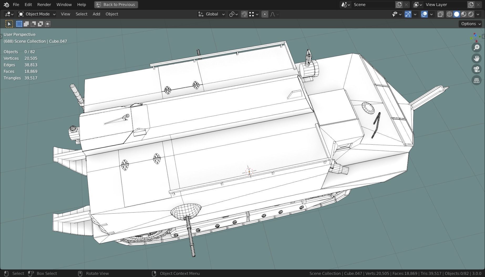This screenshot has width=485, height=277.
Task: Click the navigation axis gizmo
Action: click(x=476, y=37)
